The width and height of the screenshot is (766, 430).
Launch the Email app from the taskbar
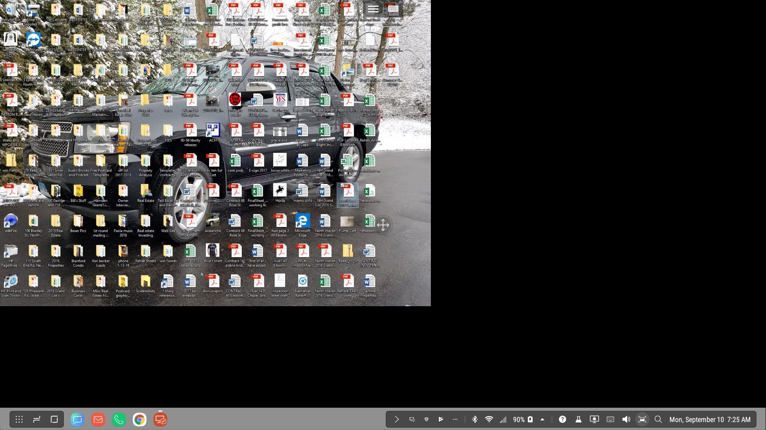pos(98,419)
